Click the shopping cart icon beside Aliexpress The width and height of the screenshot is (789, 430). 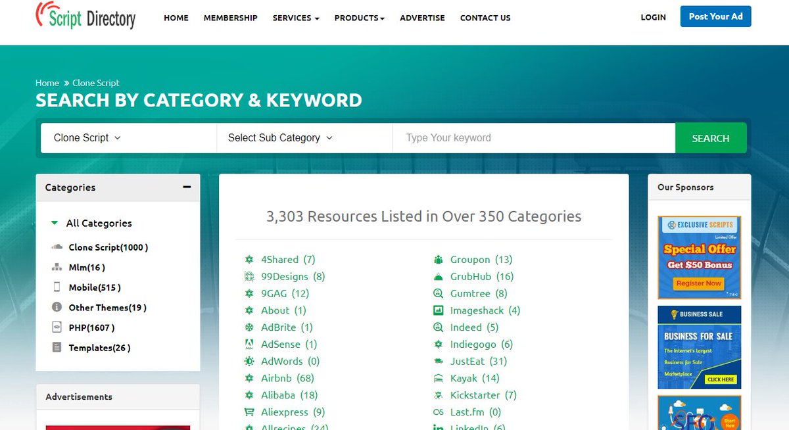click(249, 412)
